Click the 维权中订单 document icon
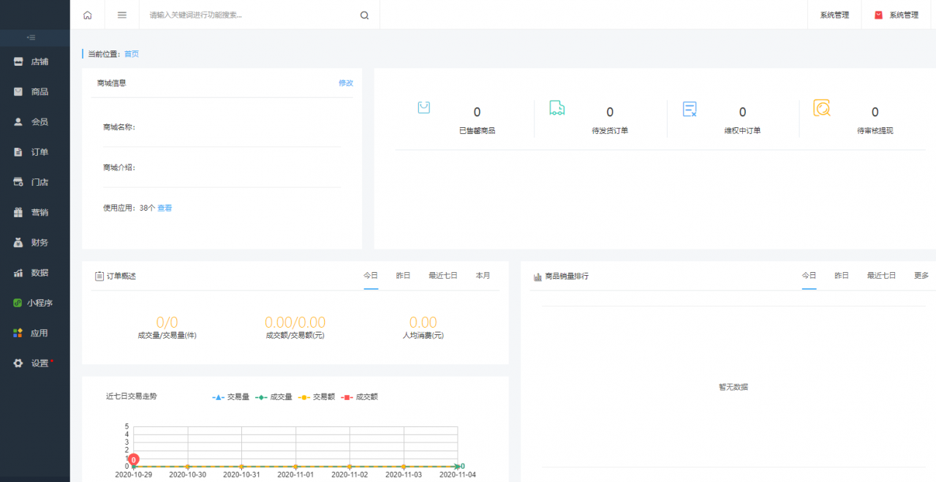Viewport: 936px width, 482px height. point(690,109)
